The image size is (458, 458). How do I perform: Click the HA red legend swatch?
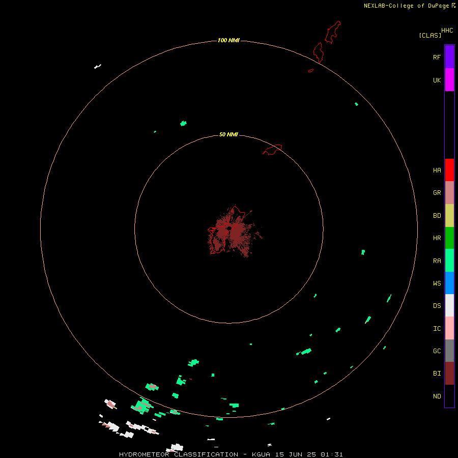[449, 170]
